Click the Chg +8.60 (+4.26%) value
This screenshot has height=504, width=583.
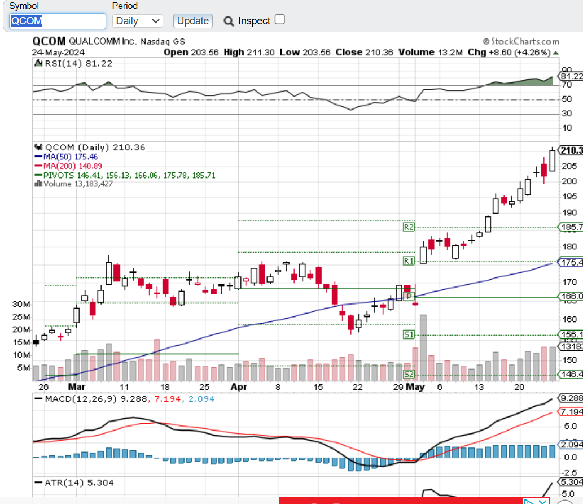point(509,53)
